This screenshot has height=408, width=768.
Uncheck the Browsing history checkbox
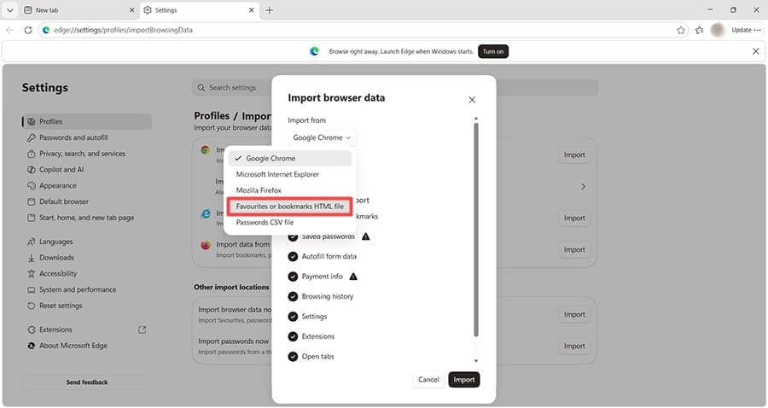click(x=293, y=297)
